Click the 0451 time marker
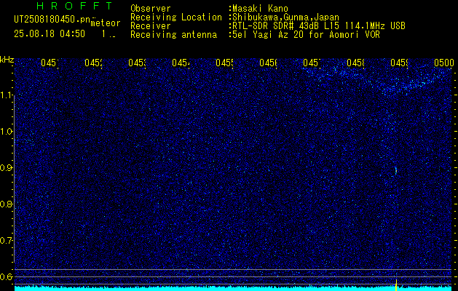 point(50,63)
